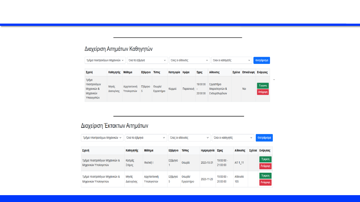The width and height of the screenshot is (360, 202).
Task: Click the 'Επικάλυψη' column header
Action: [x=248, y=72]
